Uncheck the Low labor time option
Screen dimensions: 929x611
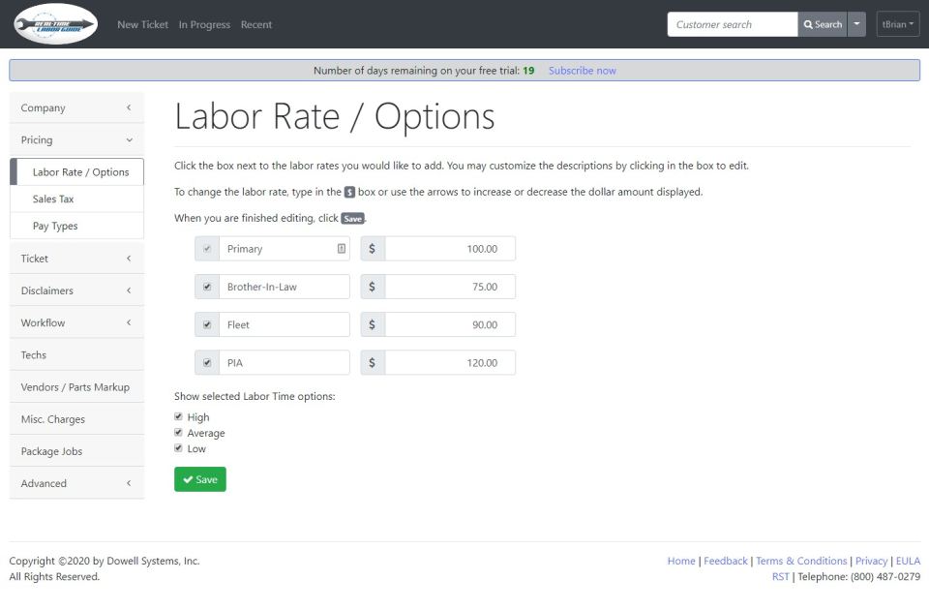(178, 447)
